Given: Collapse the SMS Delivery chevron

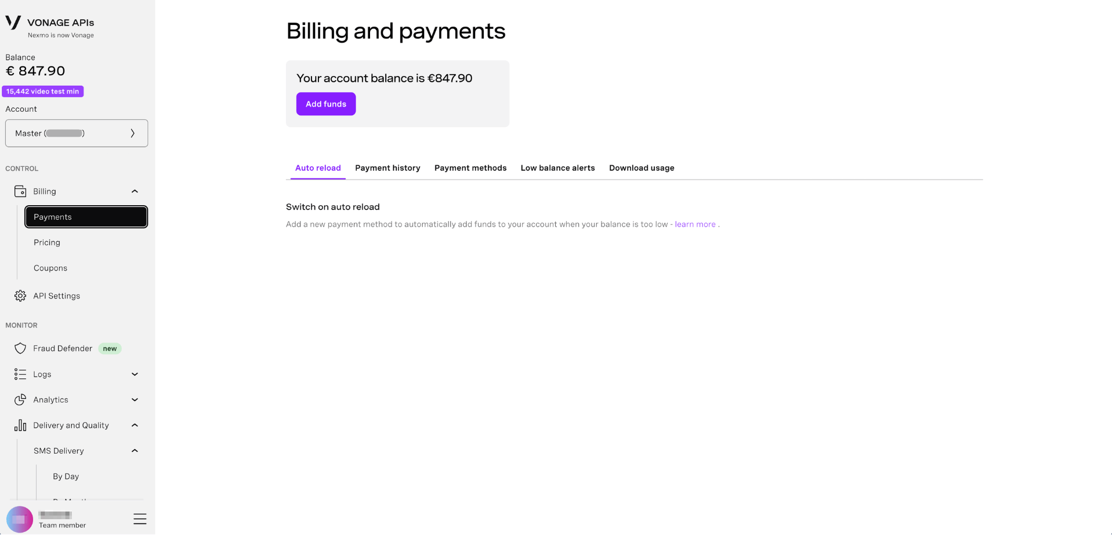Looking at the screenshot, I should [135, 451].
